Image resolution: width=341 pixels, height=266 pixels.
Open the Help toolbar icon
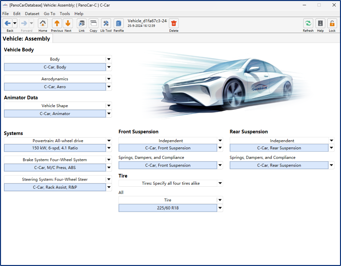320,23
